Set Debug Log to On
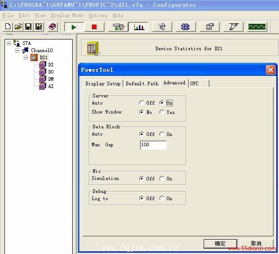 click(161, 198)
